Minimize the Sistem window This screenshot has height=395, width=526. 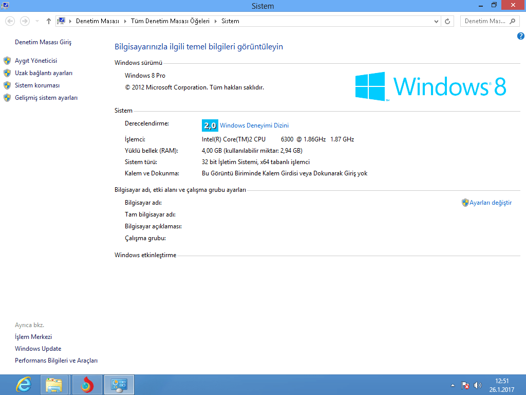[x=481, y=5]
